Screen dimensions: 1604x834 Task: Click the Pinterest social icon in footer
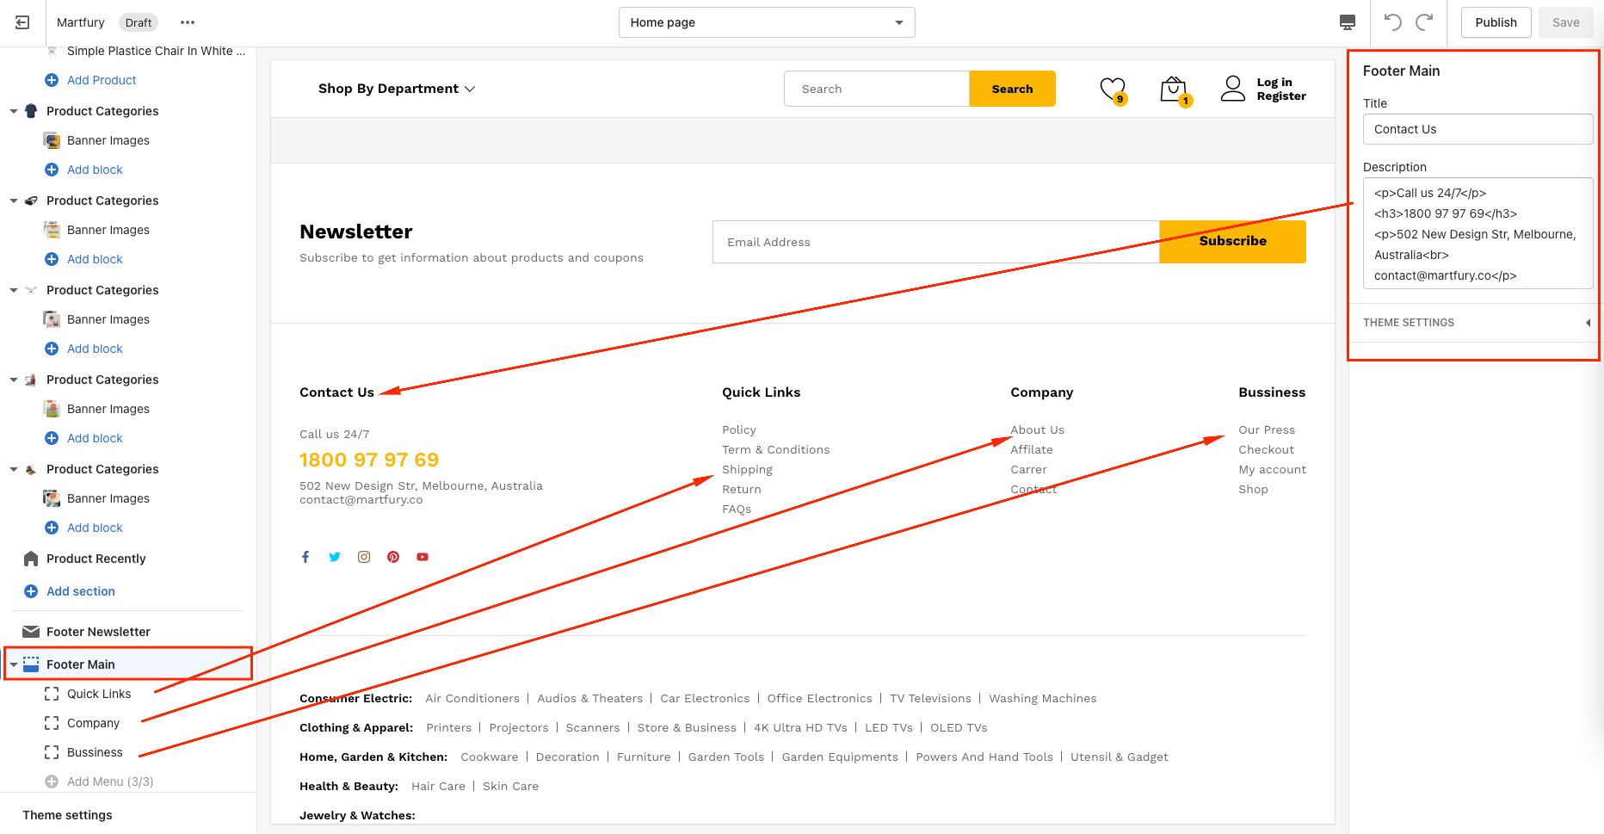pos(393,557)
